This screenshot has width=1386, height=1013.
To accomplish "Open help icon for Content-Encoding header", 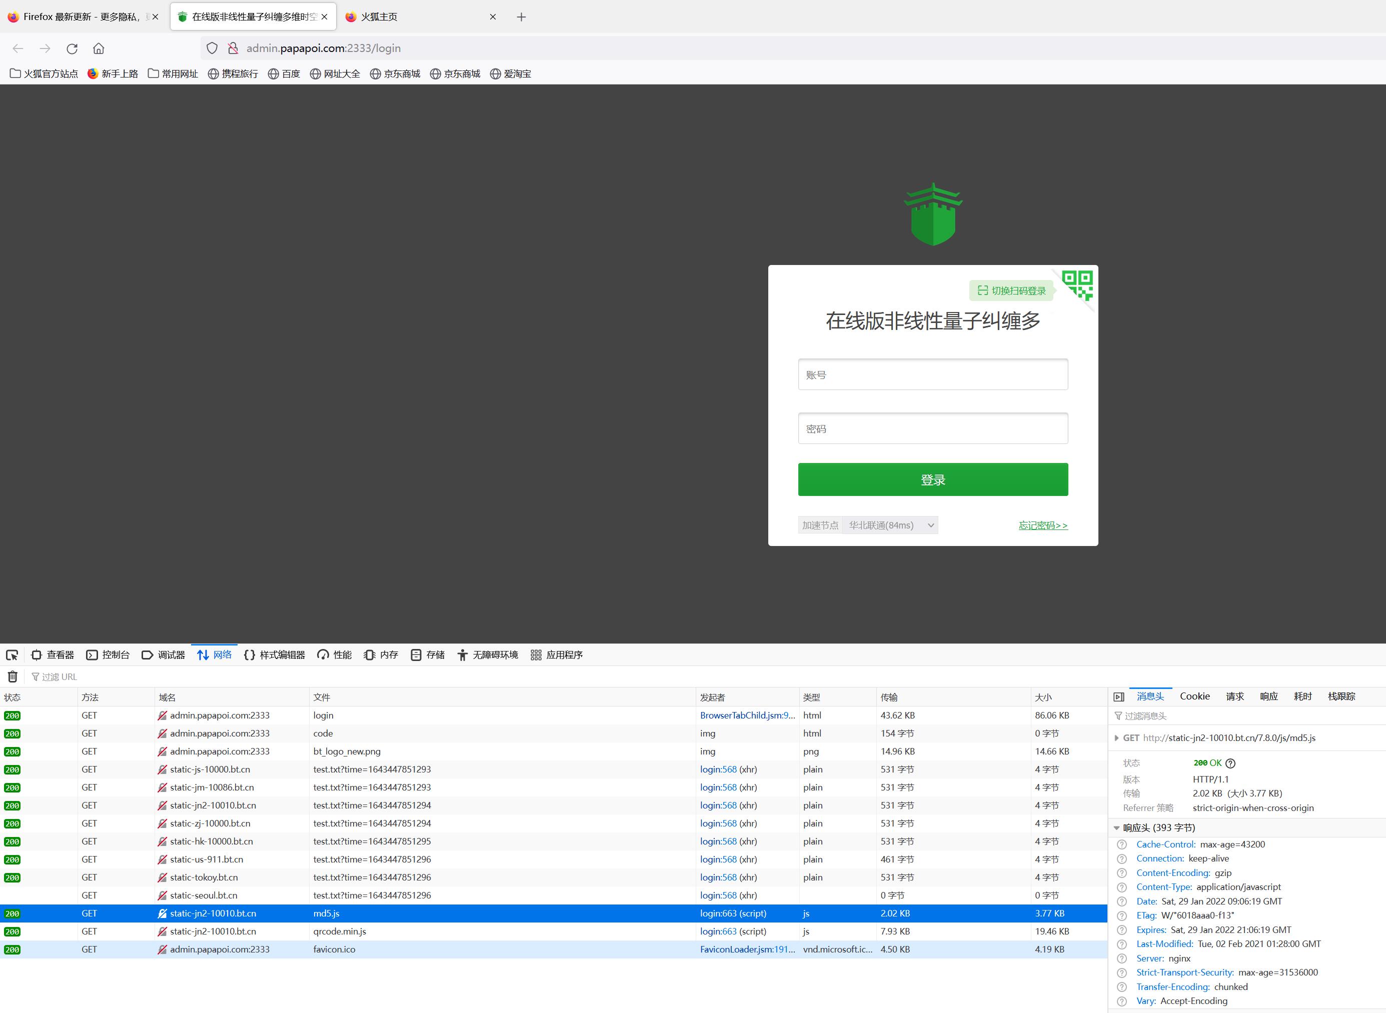I will (x=1122, y=873).
